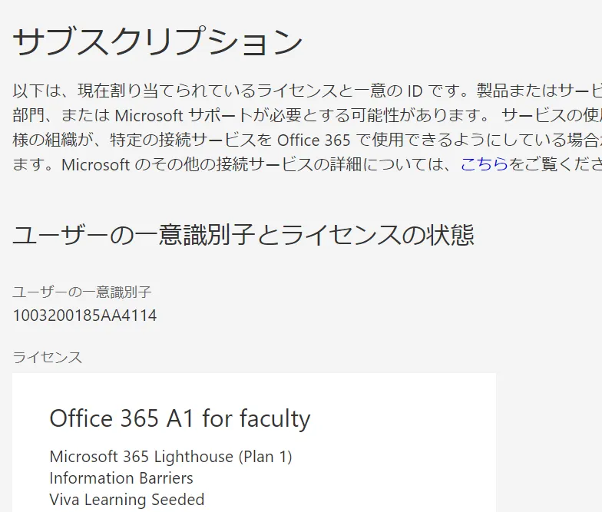Click the ユーザーの一意識別子とライセンスの状態 section heading
The image size is (602, 512).
coord(243,235)
